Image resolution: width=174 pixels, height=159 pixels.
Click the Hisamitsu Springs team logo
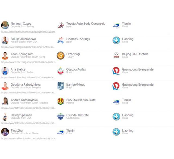61,40
